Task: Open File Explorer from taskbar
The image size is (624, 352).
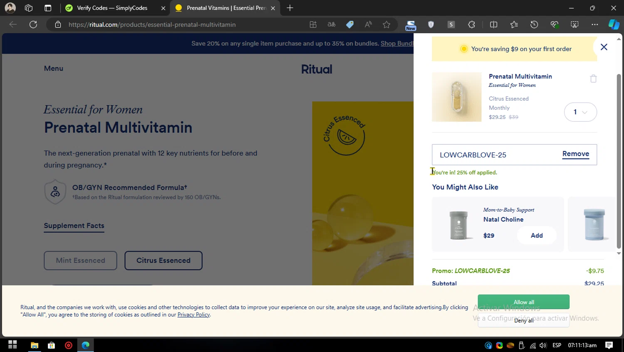Action: pyautogui.click(x=35, y=345)
